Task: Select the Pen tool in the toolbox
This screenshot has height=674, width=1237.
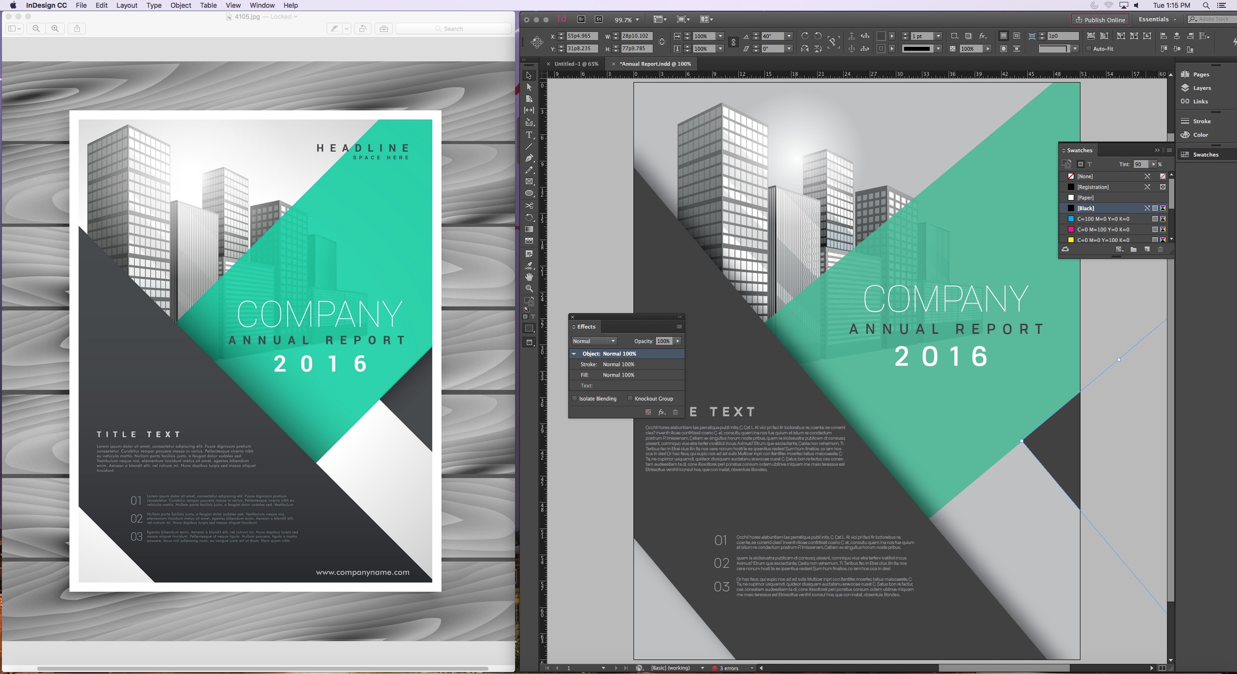Action: point(529,158)
